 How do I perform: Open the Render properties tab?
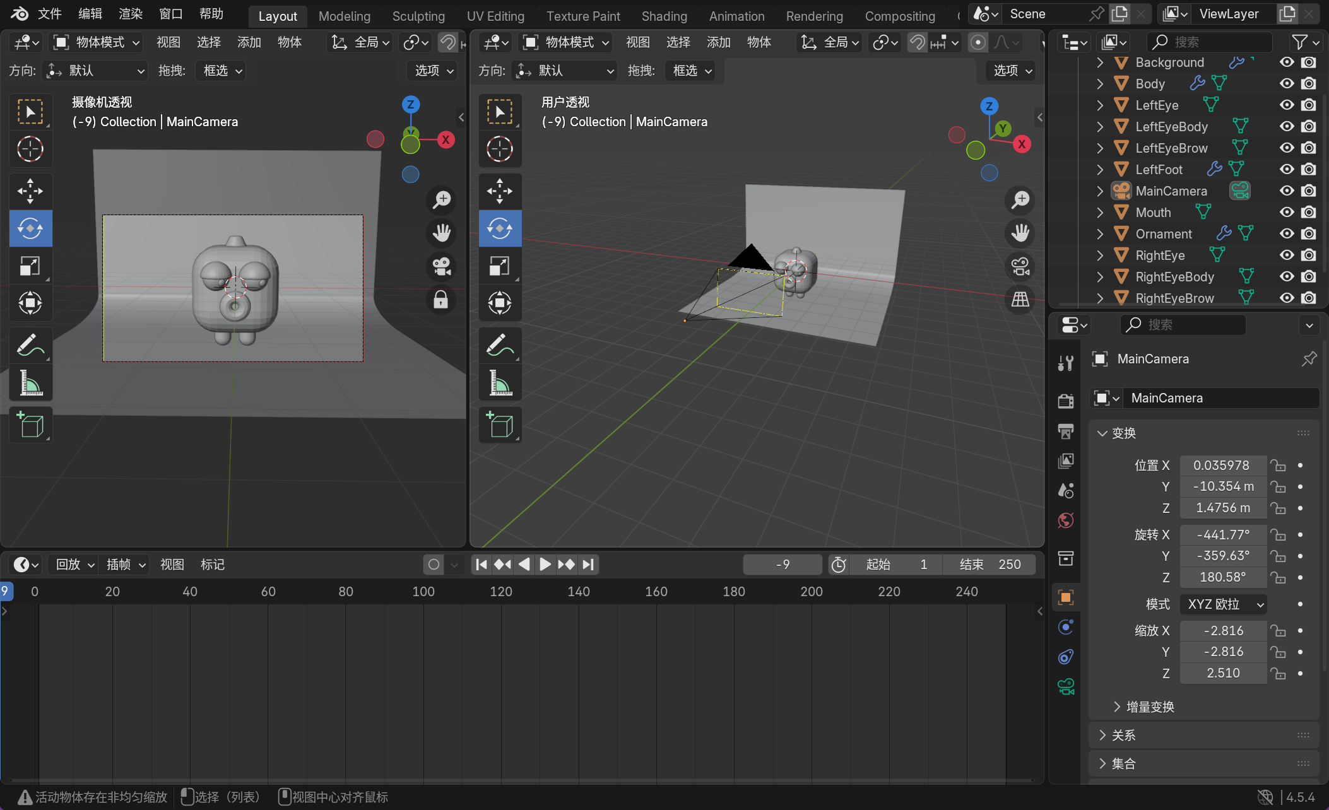pyautogui.click(x=1066, y=401)
